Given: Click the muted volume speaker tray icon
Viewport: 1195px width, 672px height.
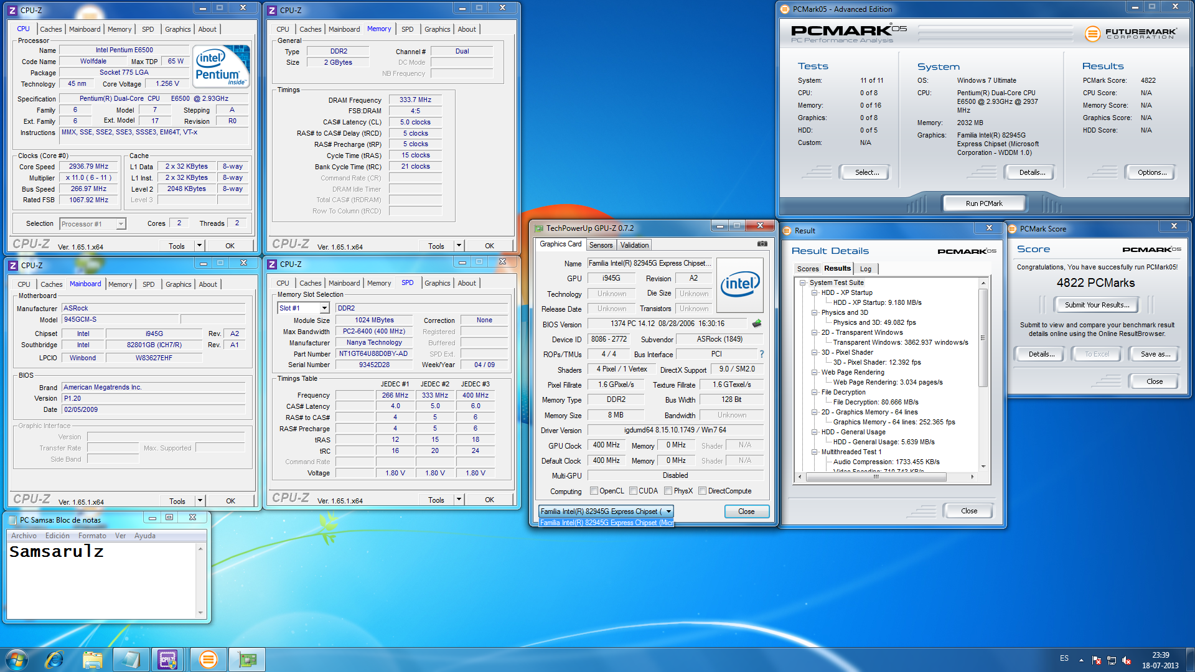Looking at the screenshot, I should pyautogui.click(x=1127, y=660).
